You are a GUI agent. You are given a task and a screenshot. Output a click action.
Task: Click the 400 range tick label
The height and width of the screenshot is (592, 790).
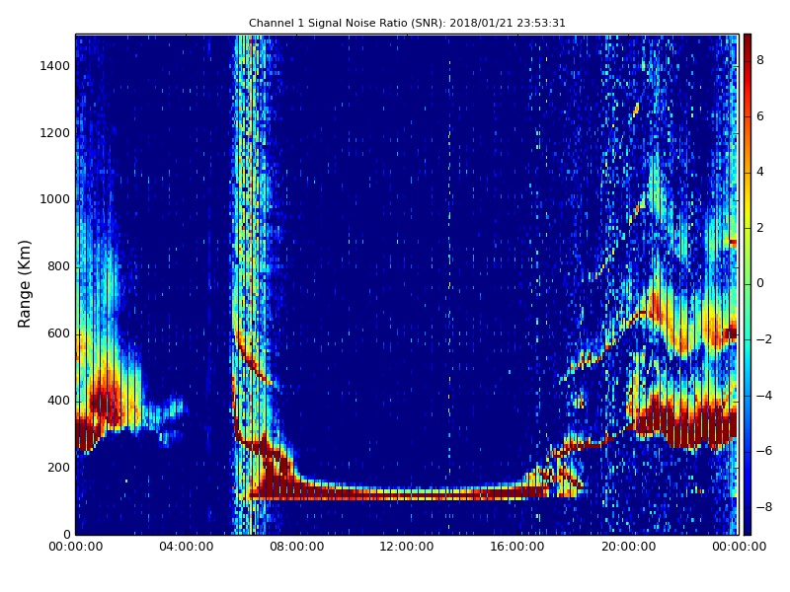58,401
